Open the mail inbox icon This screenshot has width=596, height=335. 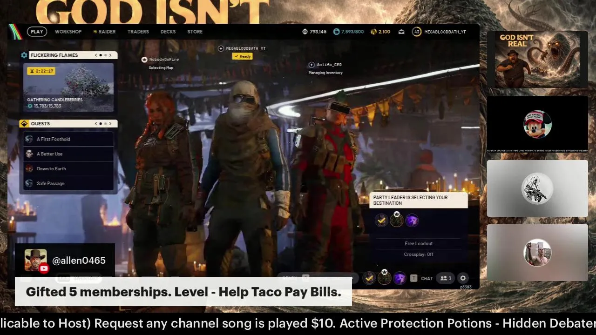click(x=401, y=32)
